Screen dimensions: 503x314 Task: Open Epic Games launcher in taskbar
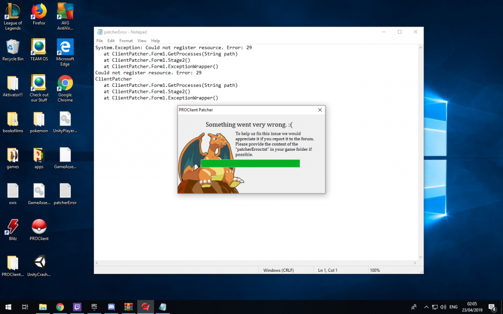coord(94,306)
